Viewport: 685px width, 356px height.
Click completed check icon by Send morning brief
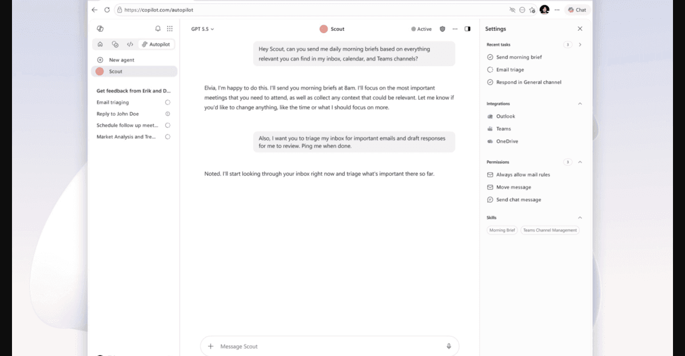pyautogui.click(x=490, y=57)
